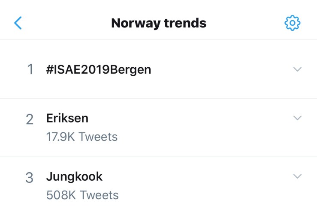Click the Norway trends page title
317x215 pixels.
(x=159, y=23)
